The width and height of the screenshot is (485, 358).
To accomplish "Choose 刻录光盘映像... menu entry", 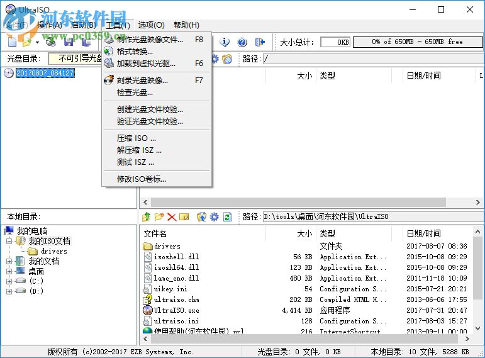I will coord(157,81).
